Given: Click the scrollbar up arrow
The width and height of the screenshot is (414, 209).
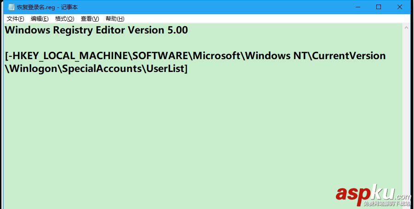Looking at the screenshot, I should (x=406, y=28).
